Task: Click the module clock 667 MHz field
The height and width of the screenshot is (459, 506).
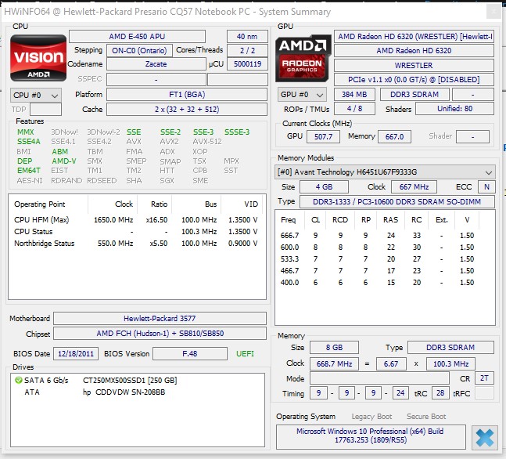Action: pyautogui.click(x=414, y=187)
